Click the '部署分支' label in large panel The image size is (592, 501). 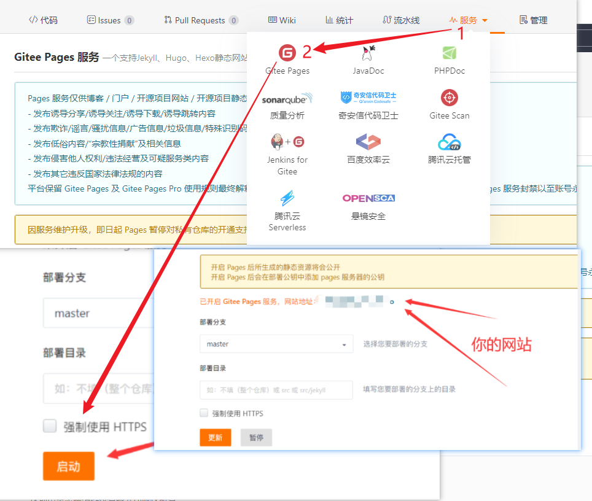point(64,278)
